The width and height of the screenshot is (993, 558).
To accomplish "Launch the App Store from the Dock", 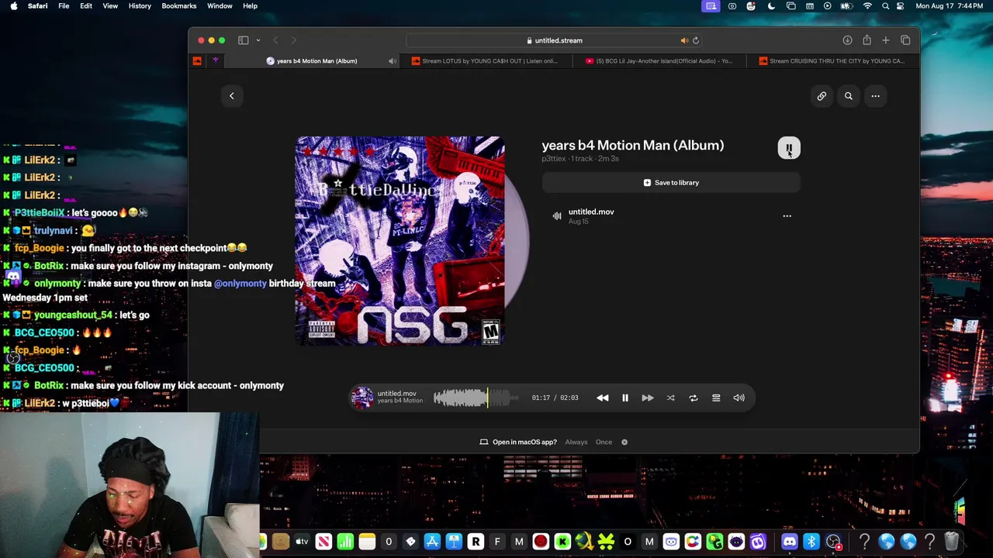I will pyautogui.click(x=432, y=542).
